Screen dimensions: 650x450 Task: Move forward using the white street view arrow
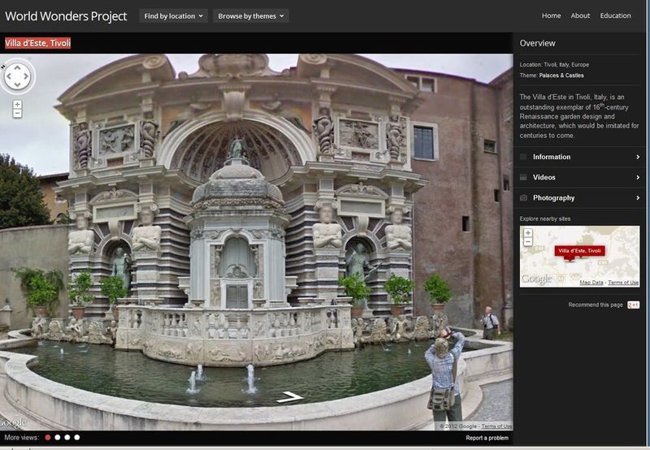coord(290,397)
